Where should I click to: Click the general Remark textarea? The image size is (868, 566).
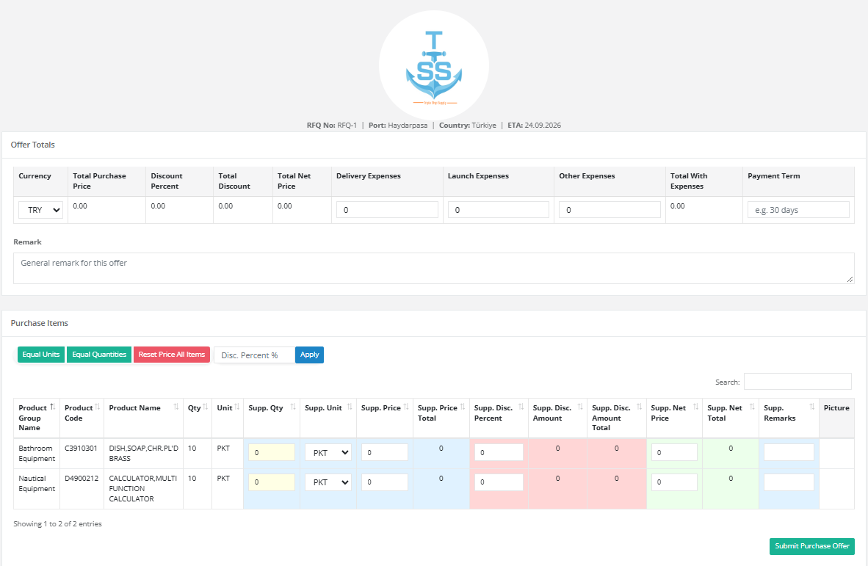click(x=433, y=269)
